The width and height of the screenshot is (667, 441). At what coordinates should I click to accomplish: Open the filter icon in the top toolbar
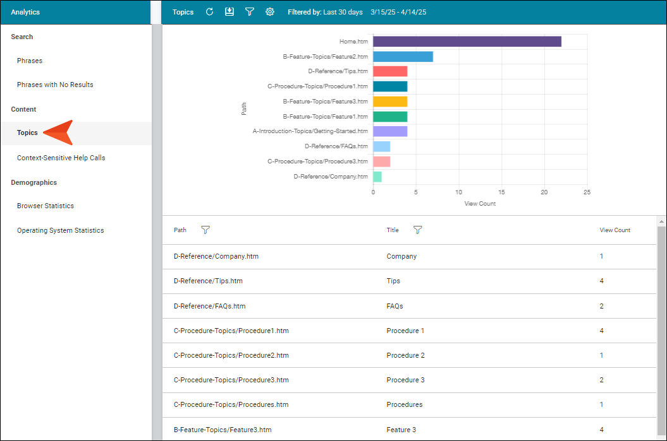[250, 12]
